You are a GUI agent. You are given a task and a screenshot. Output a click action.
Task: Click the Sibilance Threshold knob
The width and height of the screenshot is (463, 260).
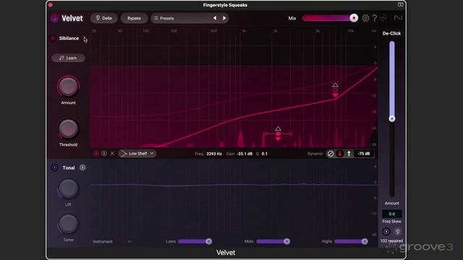tap(68, 129)
